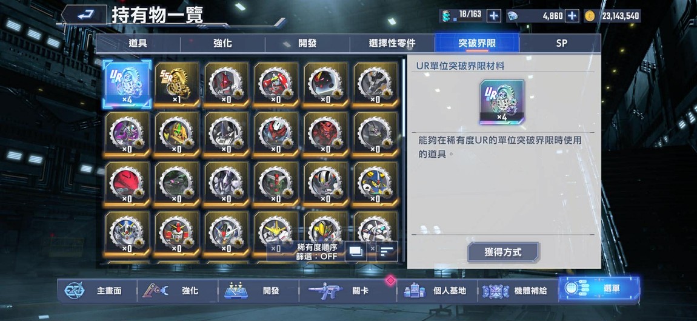697x321 pixels.
Task: Click the back arrow beside 持有物一覽
Action: click(x=84, y=15)
